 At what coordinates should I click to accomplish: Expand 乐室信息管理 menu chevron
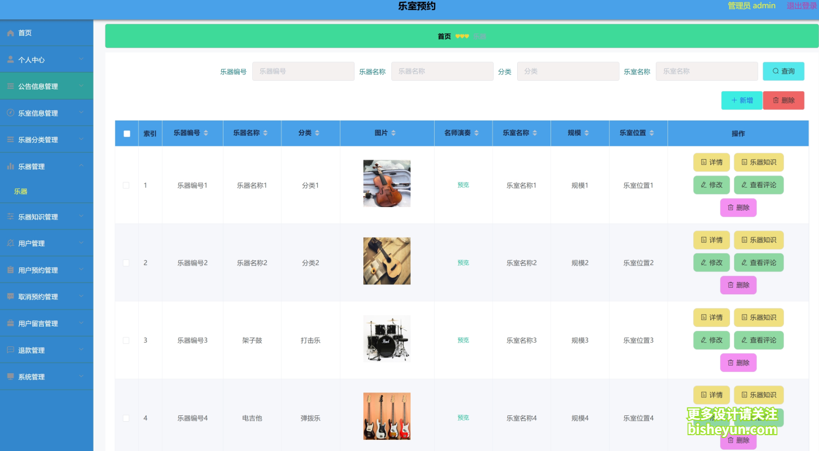click(81, 113)
